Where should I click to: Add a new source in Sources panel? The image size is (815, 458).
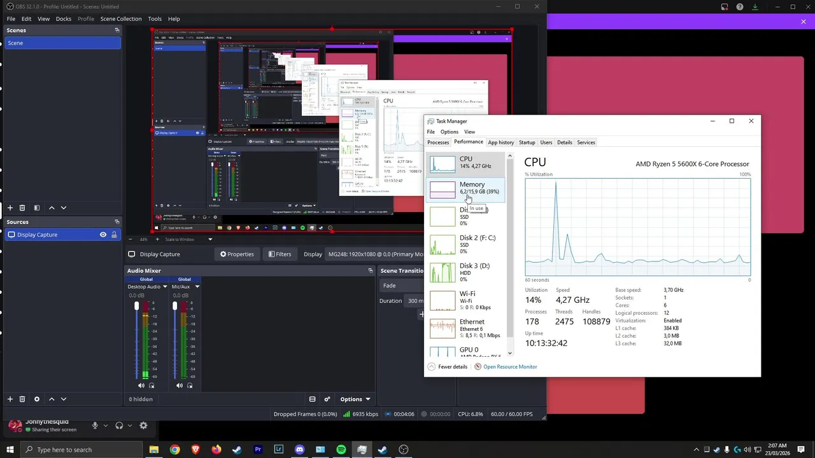[10, 399]
